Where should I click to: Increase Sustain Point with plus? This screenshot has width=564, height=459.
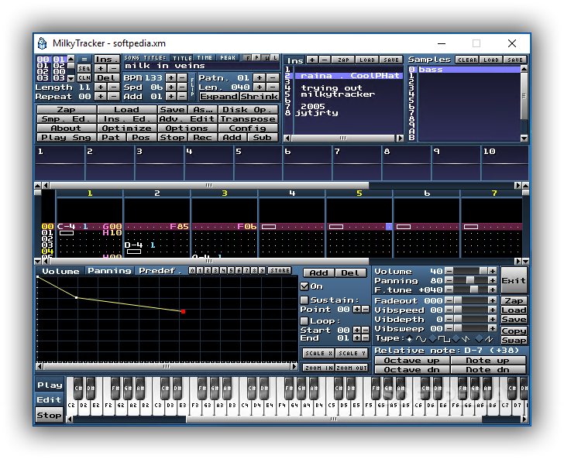tap(356, 310)
